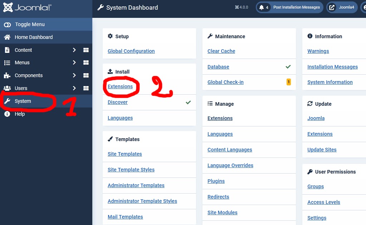Image resolution: width=366 pixels, height=225 pixels.
Task: Open Global Check-in link
Action: [x=225, y=82]
